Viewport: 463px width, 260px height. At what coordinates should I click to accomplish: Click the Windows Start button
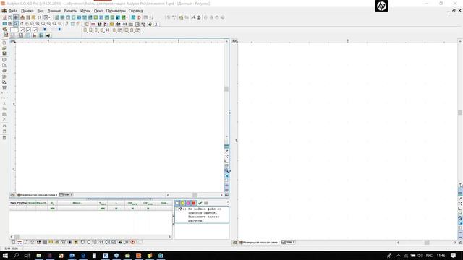coord(5,255)
